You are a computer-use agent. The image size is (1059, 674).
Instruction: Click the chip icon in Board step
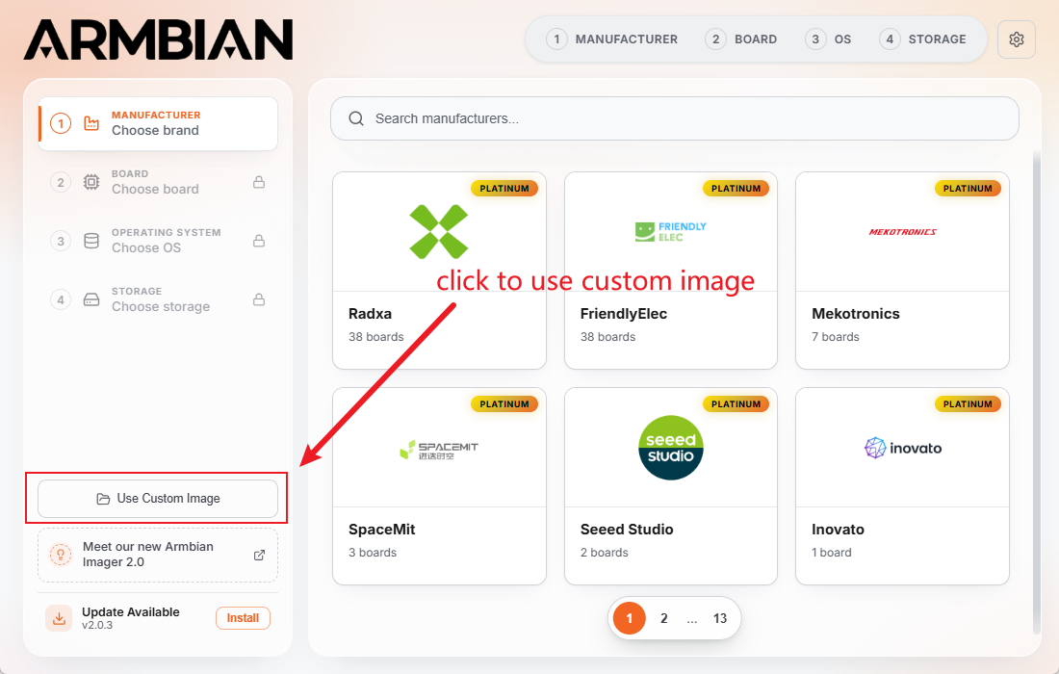[x=91, y=182]
